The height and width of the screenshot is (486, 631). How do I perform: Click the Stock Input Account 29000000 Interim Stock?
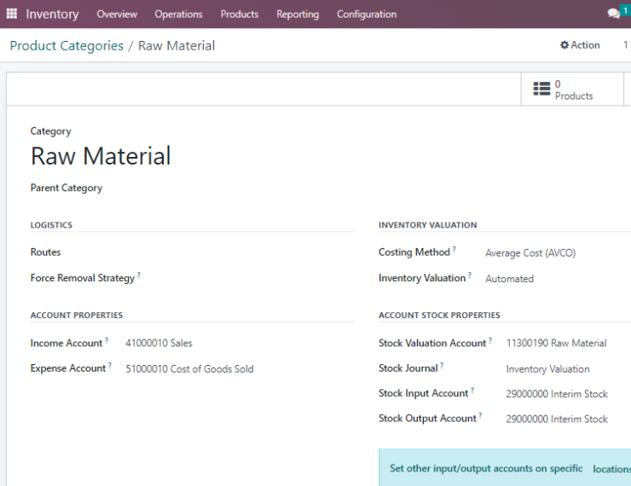coord(557,394)
